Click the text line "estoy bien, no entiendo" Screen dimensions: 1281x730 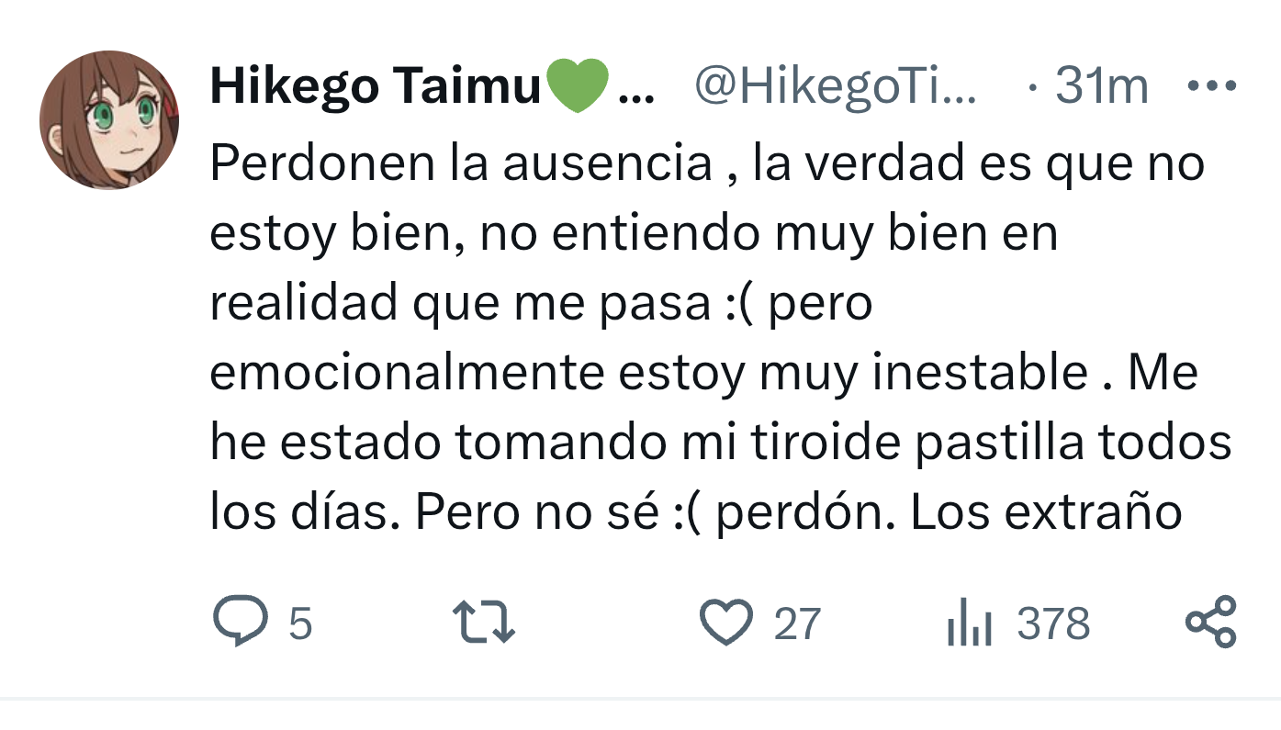635,234
